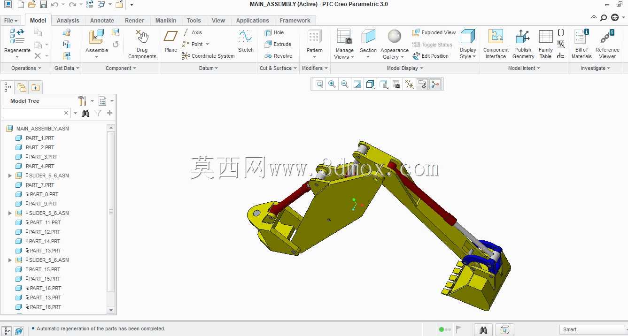Open Model Tree show options dropdown
The image size is (628, 336).
click(106, 101)
